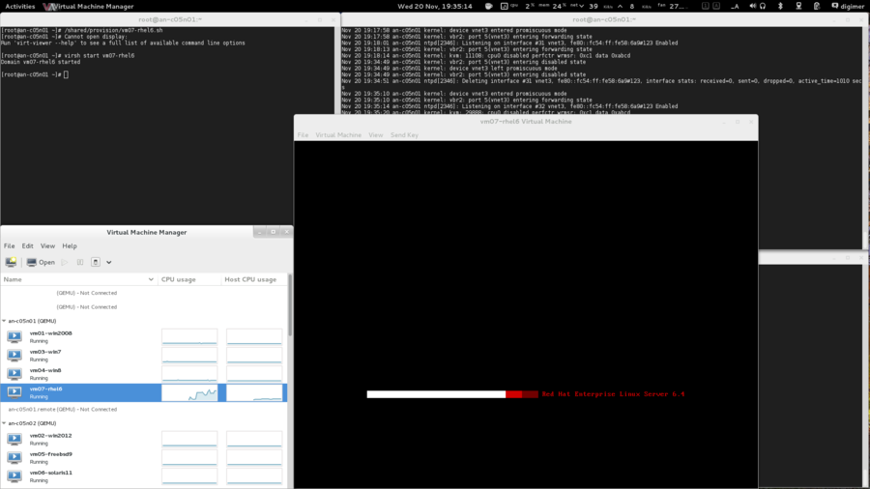870x489 pixels.
Task: Click vm07-rhel6 Host CPU usage graph
Action: (254, 392)
